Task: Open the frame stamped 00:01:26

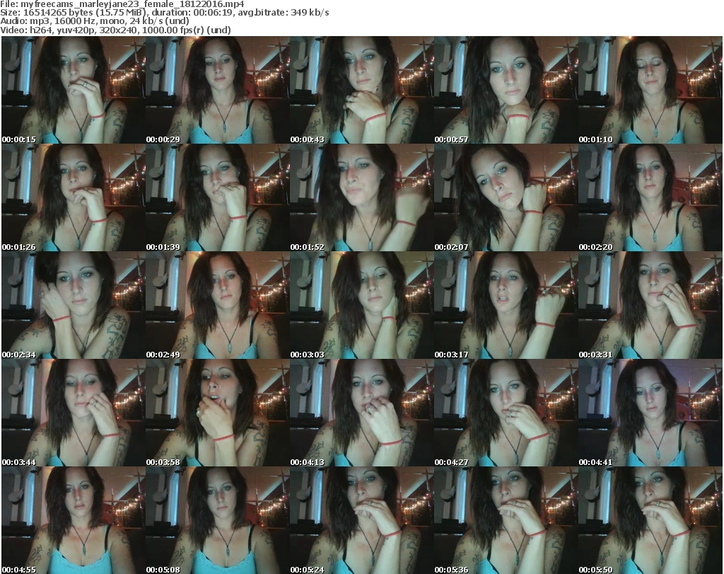Action: coord(74,197)
